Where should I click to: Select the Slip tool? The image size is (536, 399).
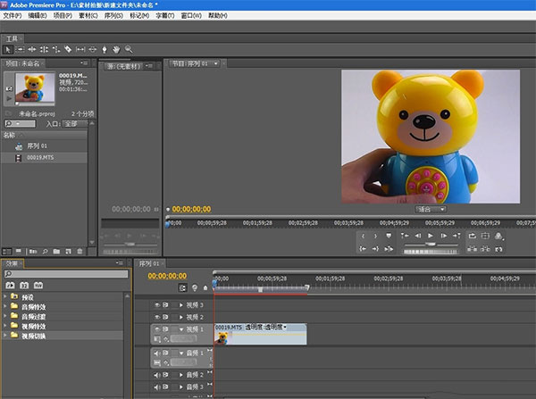point(80,49)
